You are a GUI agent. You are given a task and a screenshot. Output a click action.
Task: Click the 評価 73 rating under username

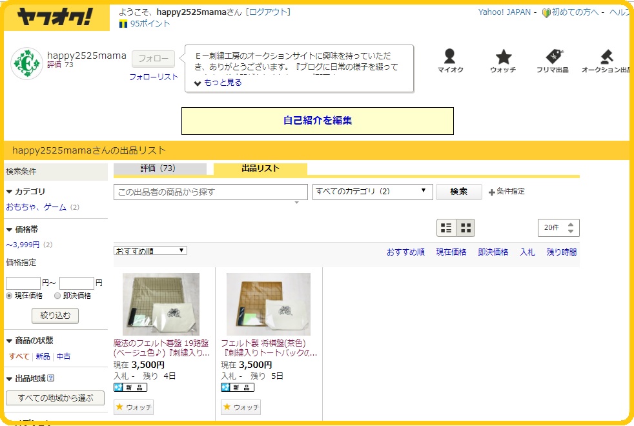coord(60,65)
